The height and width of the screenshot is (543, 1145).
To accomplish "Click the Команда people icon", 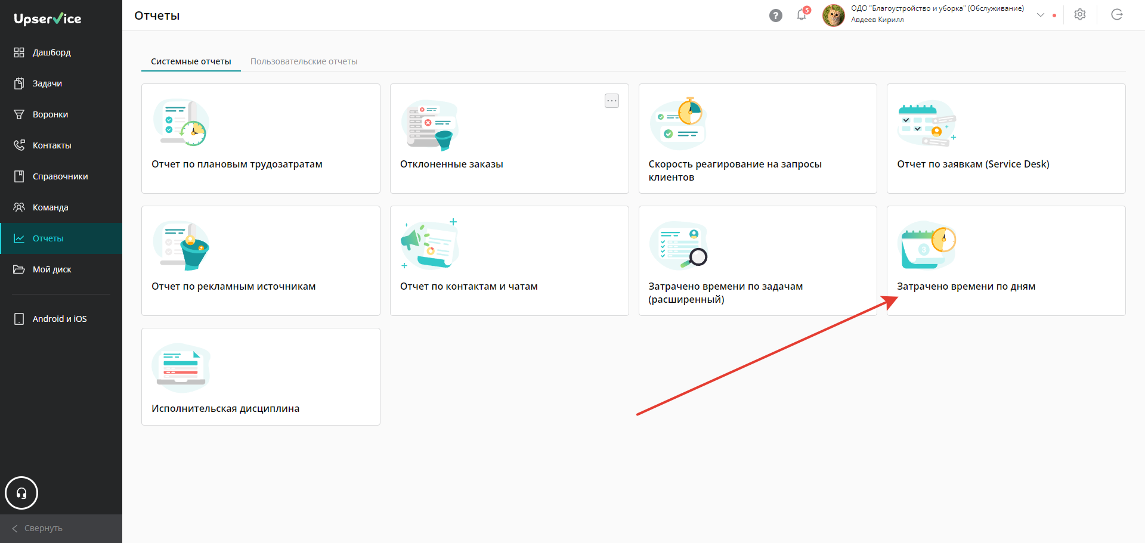I will tap(19, 207).
